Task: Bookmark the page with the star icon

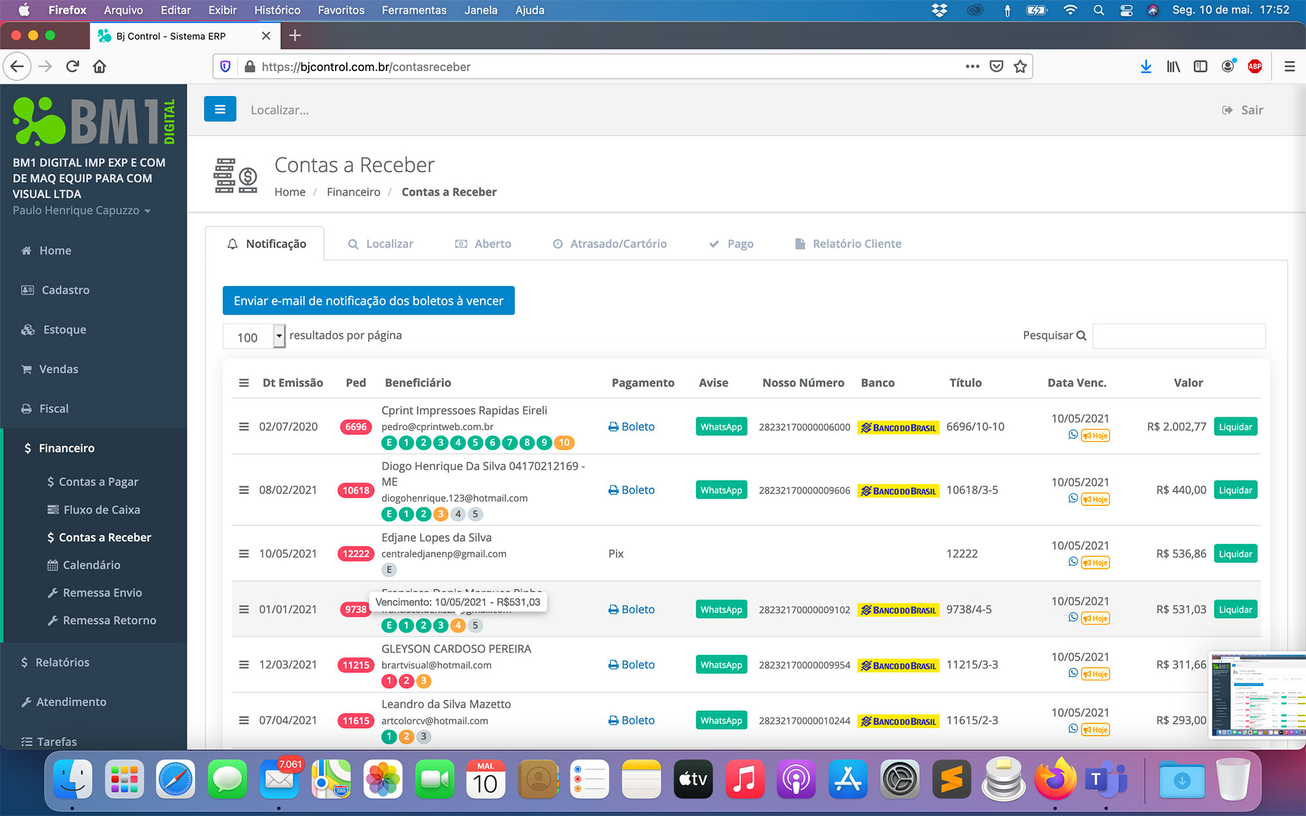Action: (1020, 67)
